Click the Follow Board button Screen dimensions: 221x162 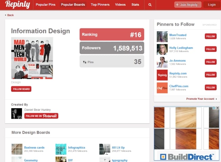coord(21,89)
